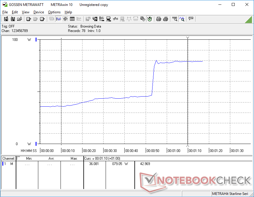Toggle the Y-t waveform graph view
Image resolution: width=254 pixels, height=197 pixels.
[x=58, y=19]
